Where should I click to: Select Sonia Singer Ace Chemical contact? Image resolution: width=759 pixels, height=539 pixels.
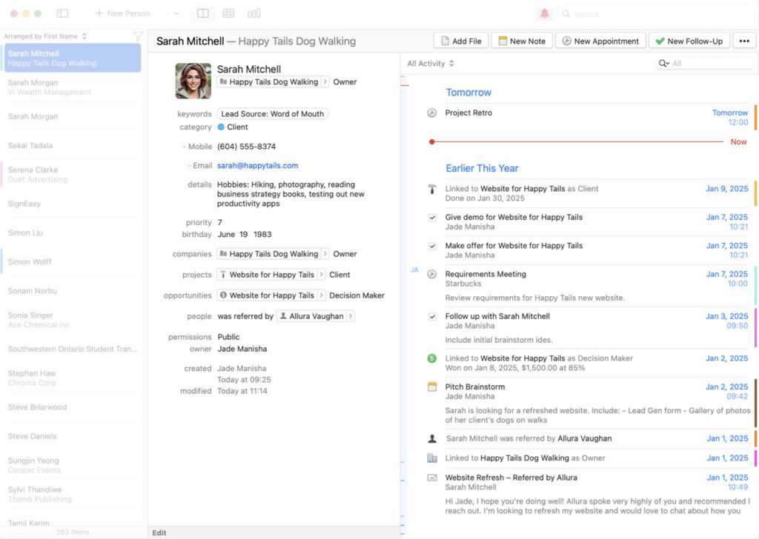point(73,320)
